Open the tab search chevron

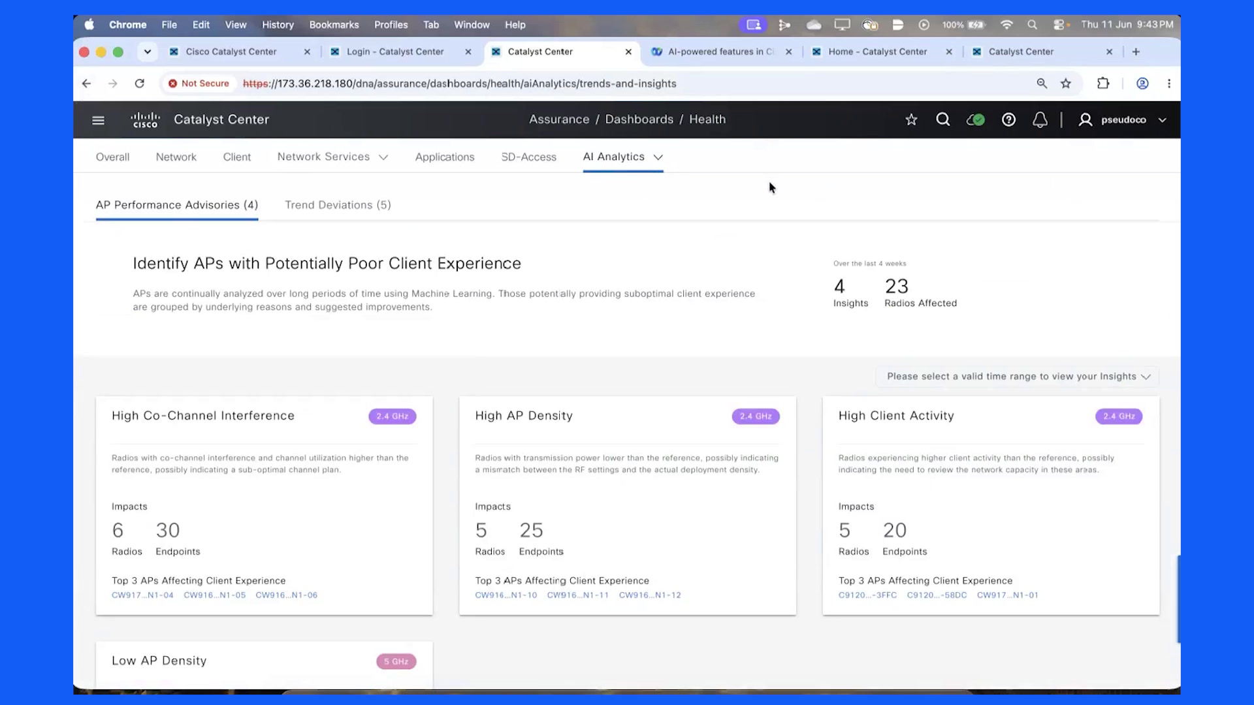pos(148,52)
